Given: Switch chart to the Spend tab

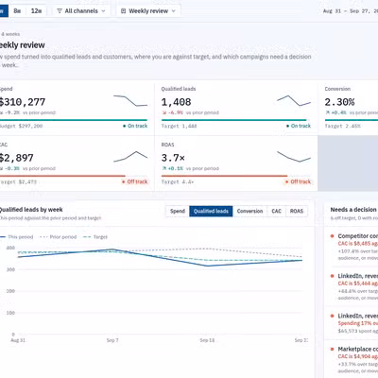Looking at the screenshot, I should pos(178,211).
